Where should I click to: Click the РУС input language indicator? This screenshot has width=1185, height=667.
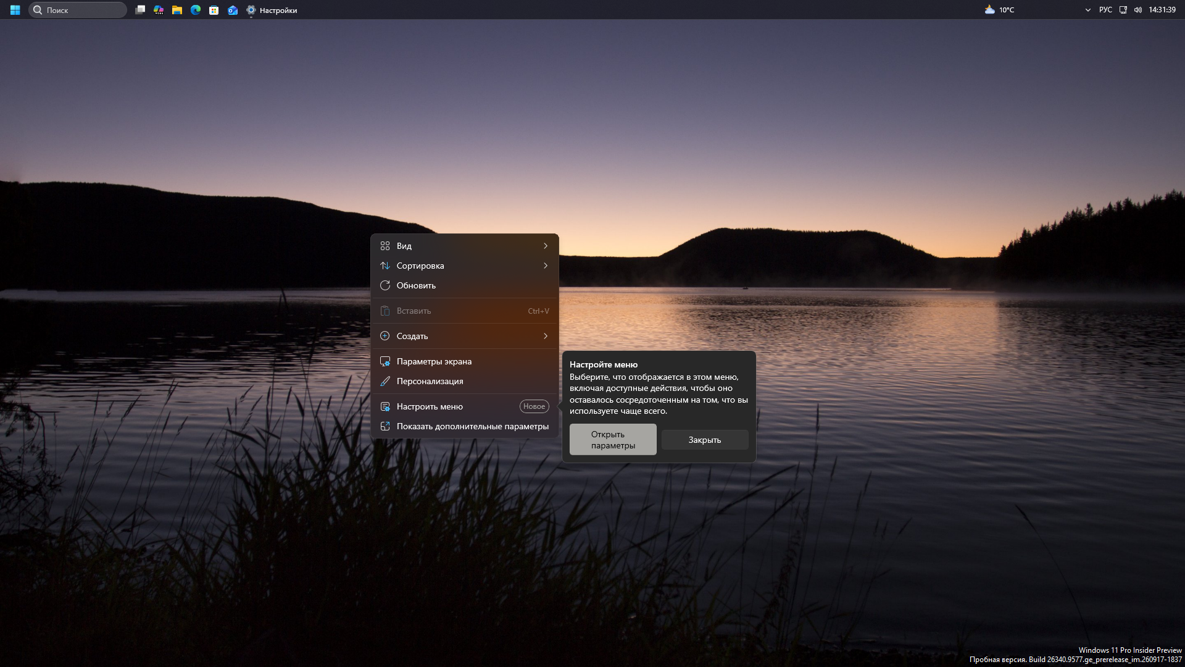click(1105, 10)
